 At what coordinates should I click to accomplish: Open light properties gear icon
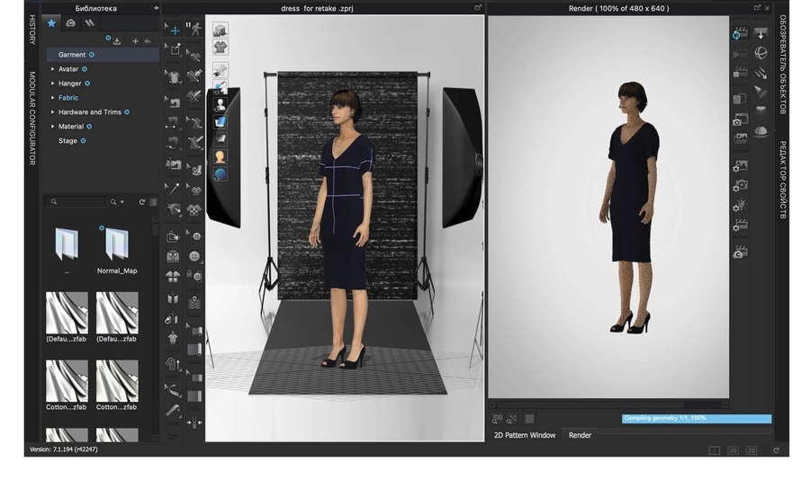pyautogui.click(x=740, y=206)
